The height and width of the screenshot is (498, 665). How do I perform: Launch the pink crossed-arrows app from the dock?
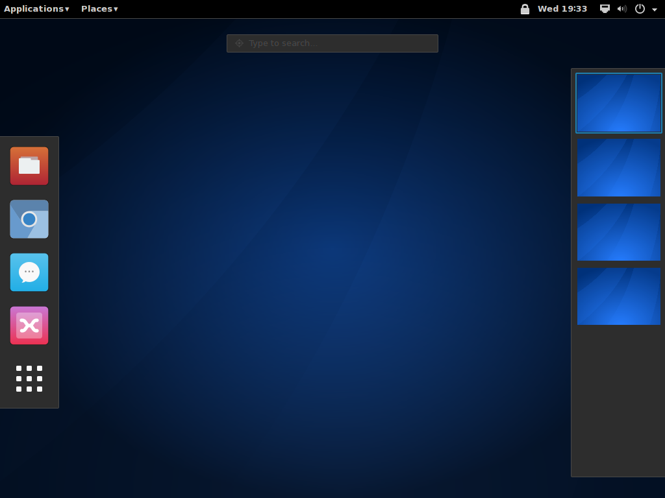pyautogui.click(x=29, y=326)
